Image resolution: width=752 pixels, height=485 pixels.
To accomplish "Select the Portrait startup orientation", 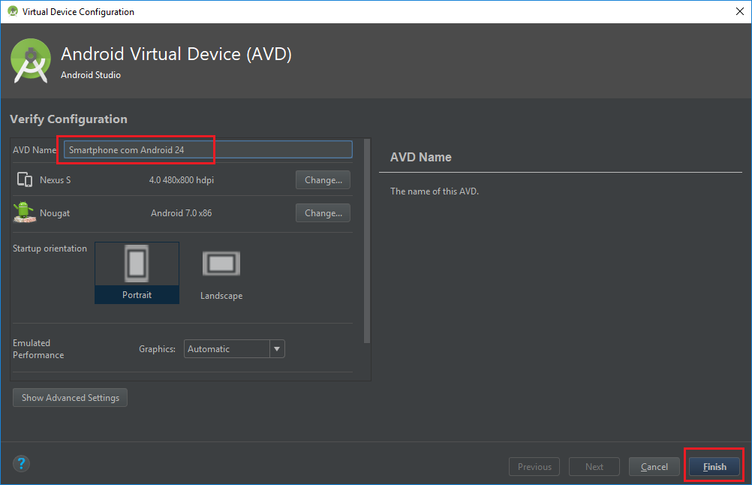I will [x=137, y=273].
